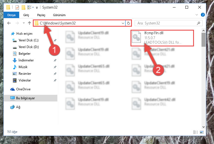Refresh the System32 folder view
The image size is (214, 144).
coord(128,23)
